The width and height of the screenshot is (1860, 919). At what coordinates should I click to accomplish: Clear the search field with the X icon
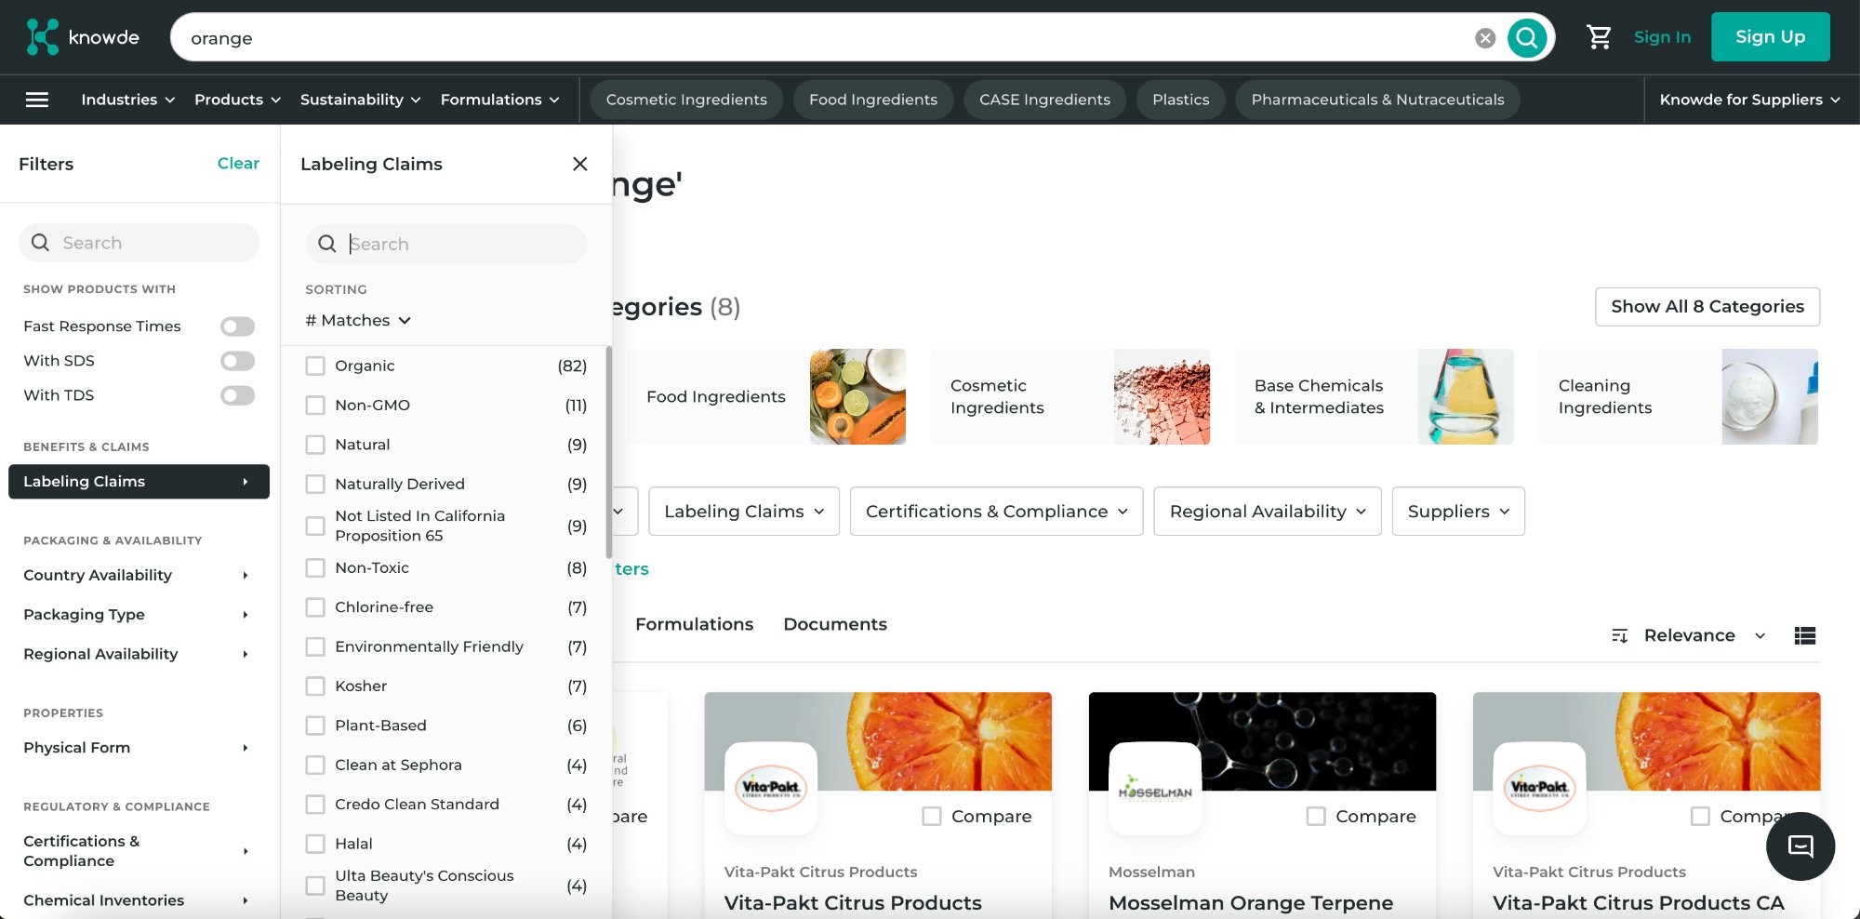click(x=1485, y=37)
